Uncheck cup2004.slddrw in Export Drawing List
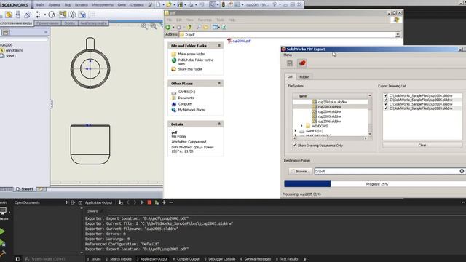This screenshot has height=262, width=466. [x=386, y=104]
